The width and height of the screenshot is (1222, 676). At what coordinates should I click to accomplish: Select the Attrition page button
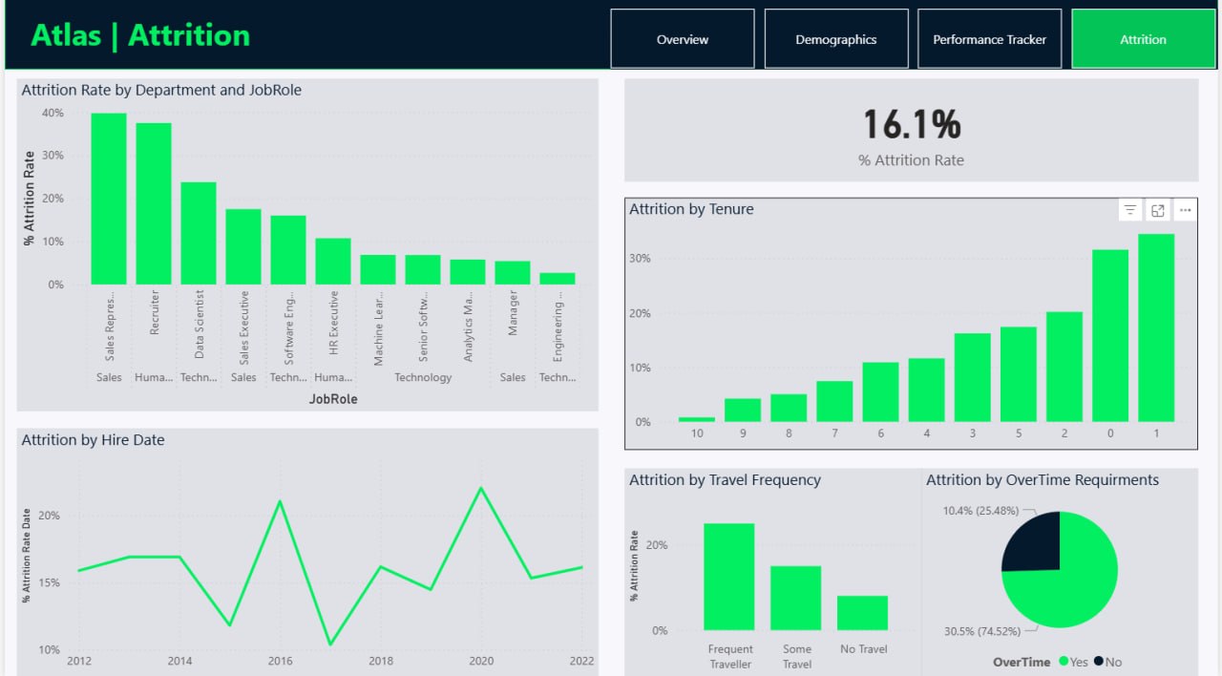coord(1144,39)
